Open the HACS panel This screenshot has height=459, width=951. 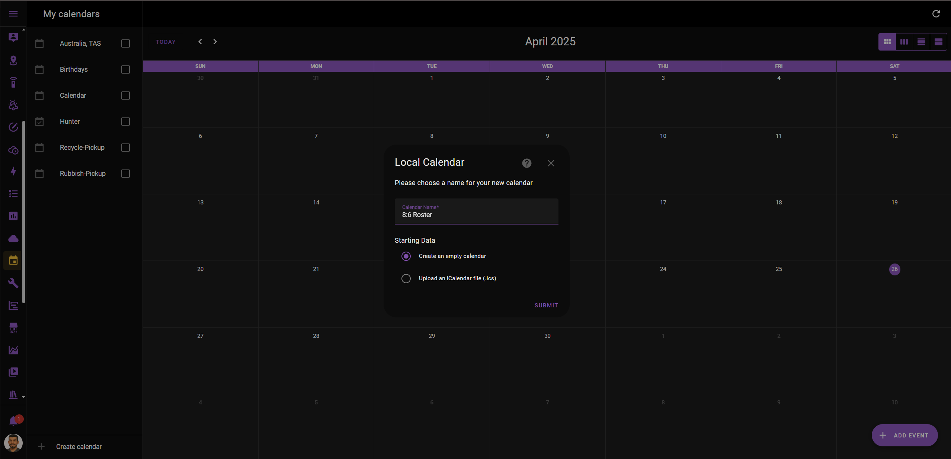pyautogui.click(x=13, y=327)
